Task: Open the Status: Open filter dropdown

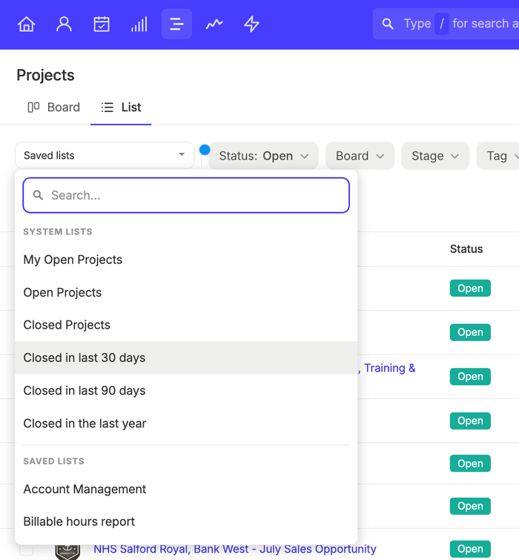Action: click(263, 156)
